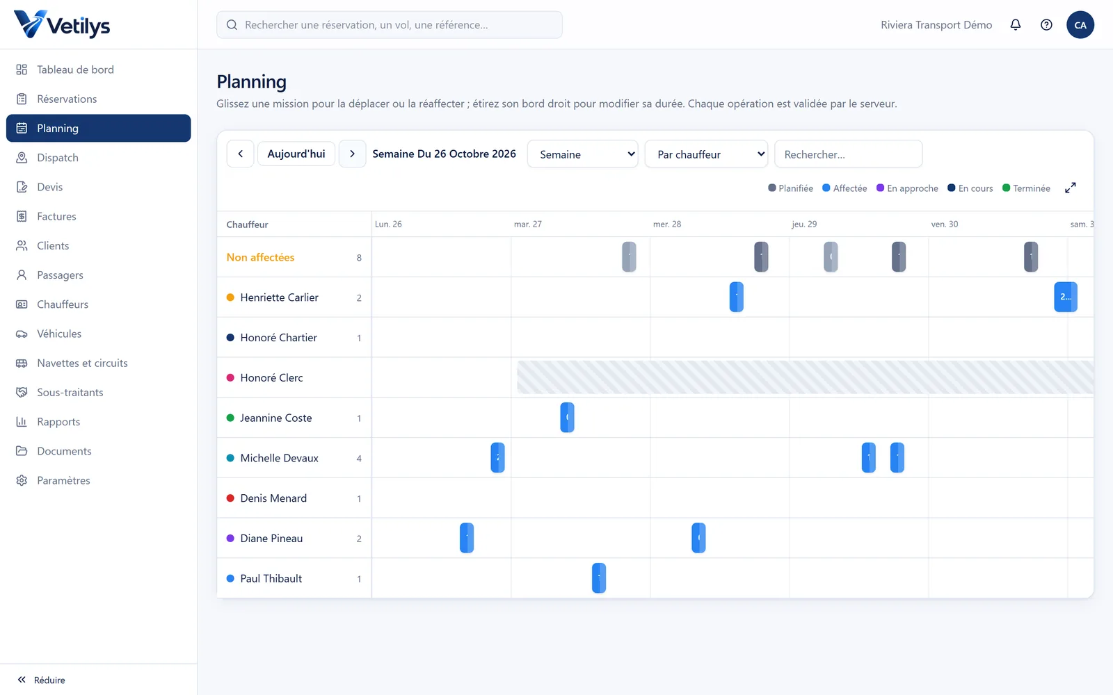Open the help question mark icon
The image size is (1113, 695).
tap(1046, 25)
